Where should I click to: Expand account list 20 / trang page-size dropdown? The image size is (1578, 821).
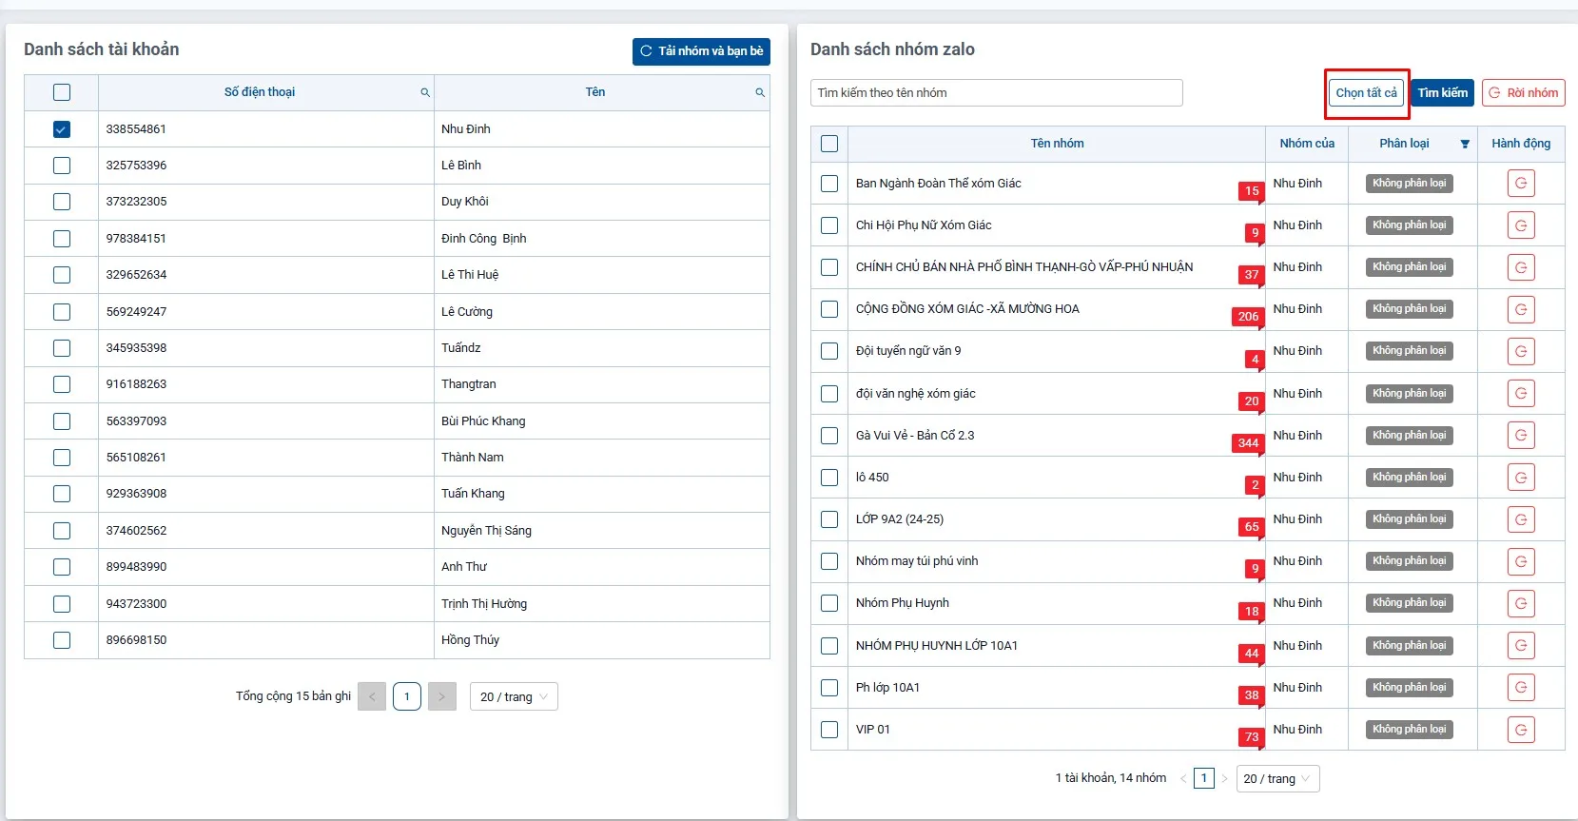[x=514, y=697]
